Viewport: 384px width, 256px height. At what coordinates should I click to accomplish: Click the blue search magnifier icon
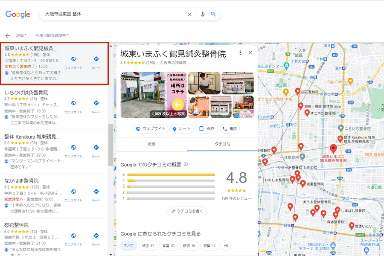coord(213,14)
